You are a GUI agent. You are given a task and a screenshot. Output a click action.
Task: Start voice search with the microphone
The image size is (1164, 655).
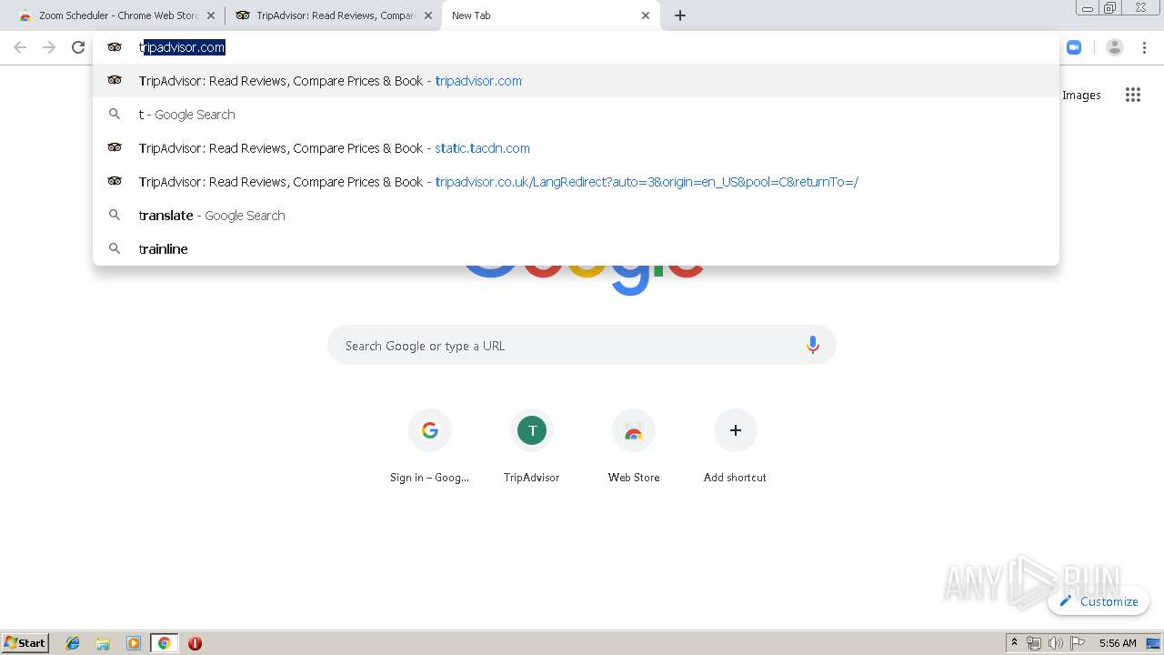(x=813, y=346)
